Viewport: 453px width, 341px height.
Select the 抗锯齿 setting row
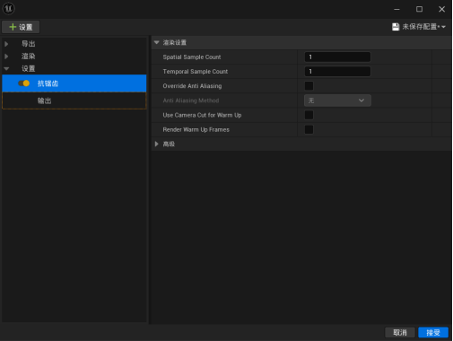(74, 83)
